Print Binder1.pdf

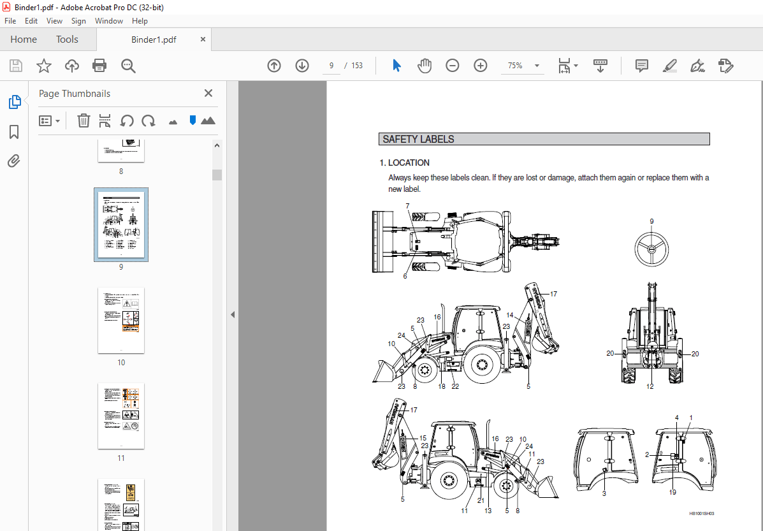click(99, 65)
